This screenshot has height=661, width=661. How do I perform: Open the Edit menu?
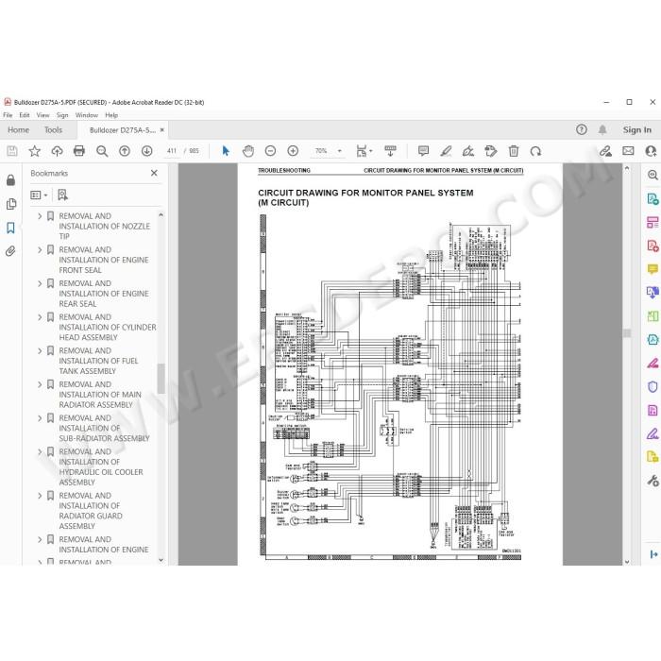(25, 115)
